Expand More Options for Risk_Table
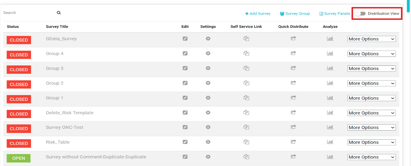This screenshot has height=166, width=411. point(372,142)
